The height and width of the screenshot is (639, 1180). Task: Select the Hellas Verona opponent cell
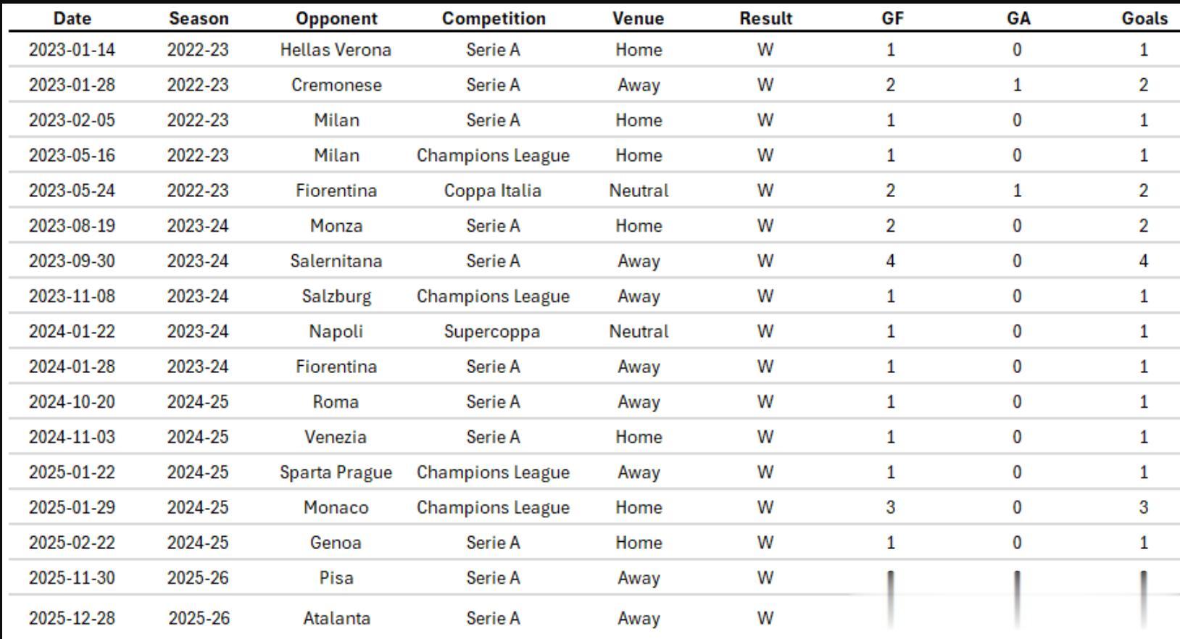click(x=336, y=50)
